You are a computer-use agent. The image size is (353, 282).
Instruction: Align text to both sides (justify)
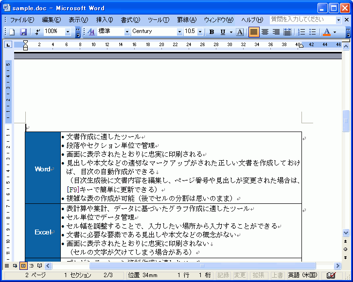254,32
